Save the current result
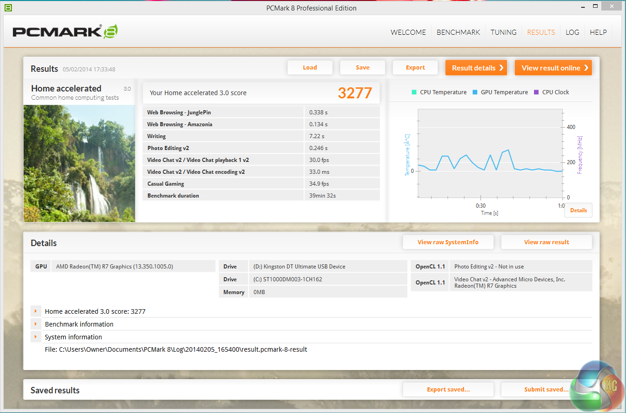 362,68
